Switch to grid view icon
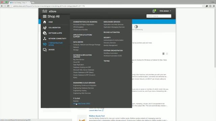216x121 pixels. [167, 54]
